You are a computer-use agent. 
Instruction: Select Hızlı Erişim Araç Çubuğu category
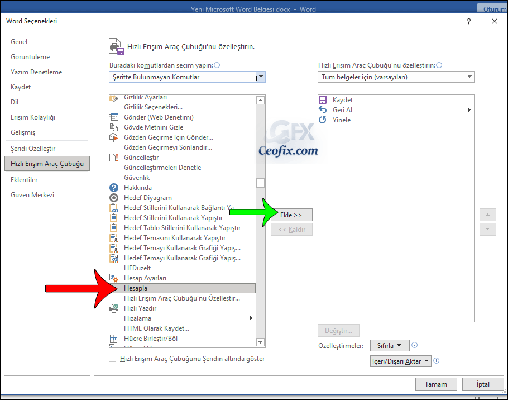[x=47, y=163]
